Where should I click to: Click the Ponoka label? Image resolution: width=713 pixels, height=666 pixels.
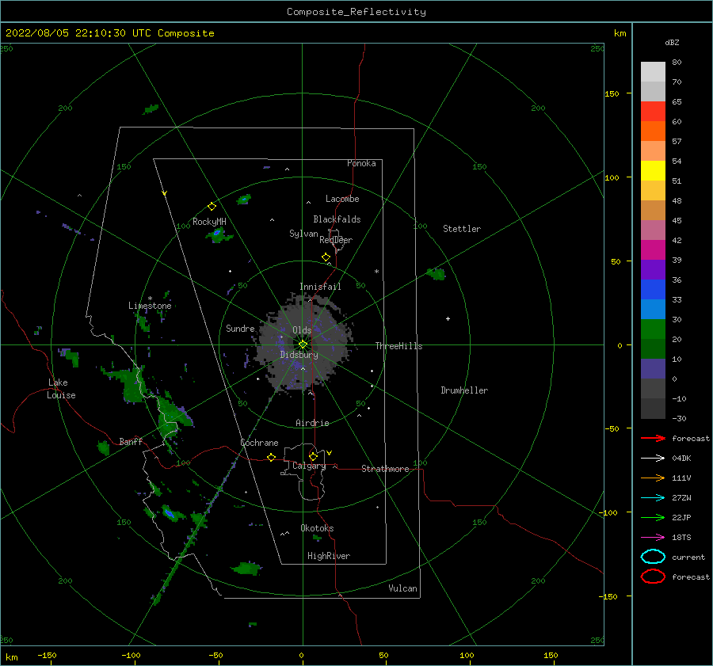point(361,163)
